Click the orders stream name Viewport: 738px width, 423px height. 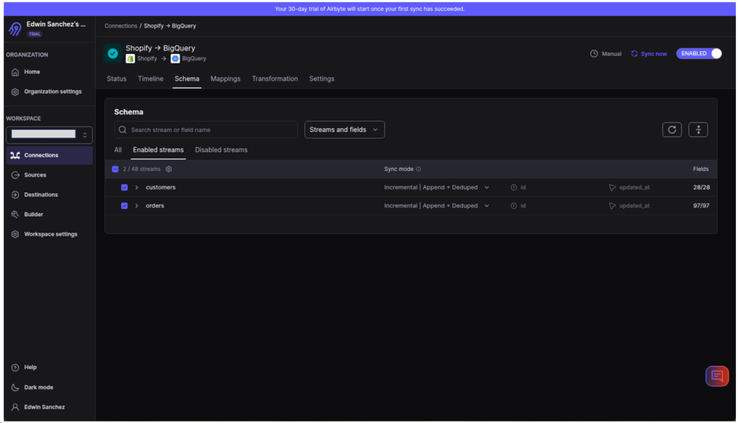155,205
